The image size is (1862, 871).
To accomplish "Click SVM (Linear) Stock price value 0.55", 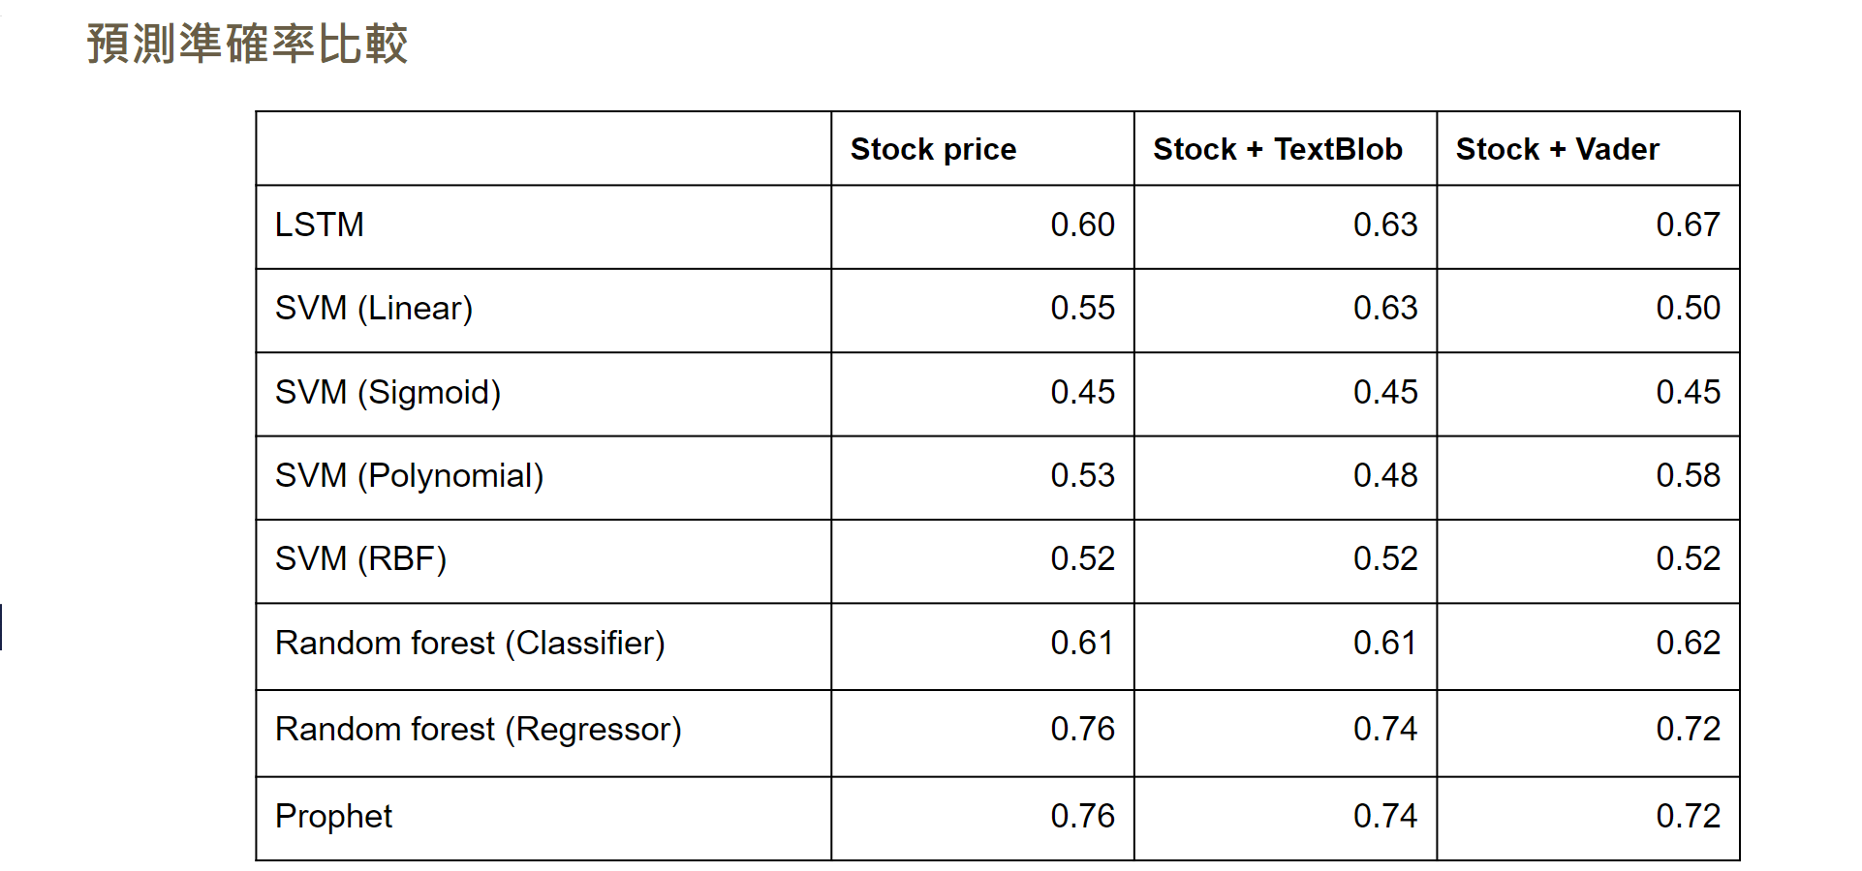I will click(x=1082, y=309).
